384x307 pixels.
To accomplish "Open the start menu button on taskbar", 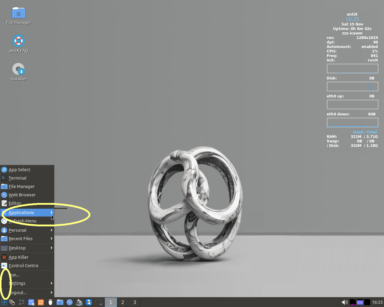I will pyautogui.click(x=4, y=302).
